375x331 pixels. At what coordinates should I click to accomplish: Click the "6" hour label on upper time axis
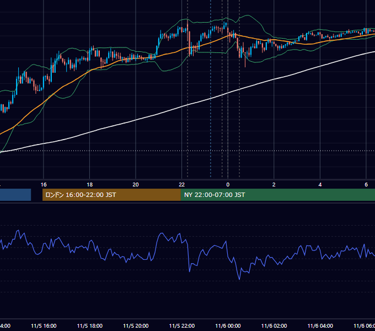pos(366,185)
